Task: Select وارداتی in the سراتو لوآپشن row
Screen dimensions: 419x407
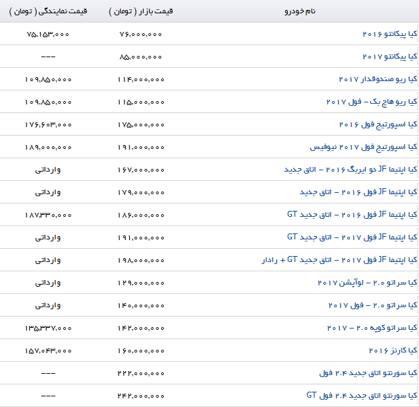Action: click(x=48, y=283)
